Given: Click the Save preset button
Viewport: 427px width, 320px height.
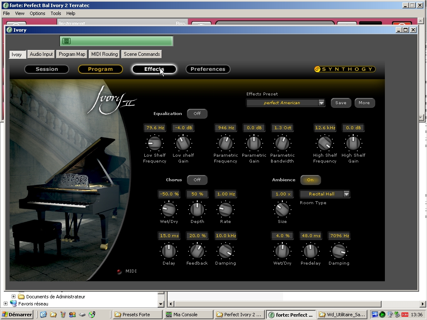Looking at the screenshot, I should pos(341,103).
